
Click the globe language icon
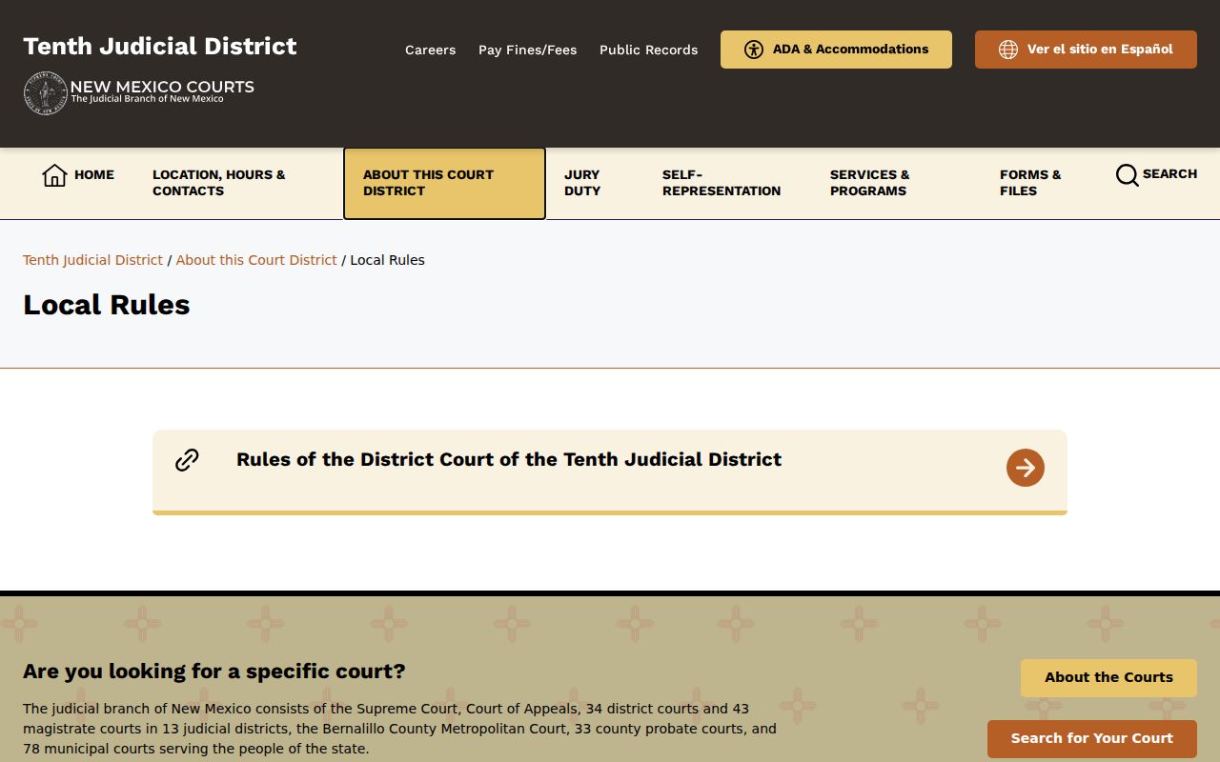(x=1008, y=50)
